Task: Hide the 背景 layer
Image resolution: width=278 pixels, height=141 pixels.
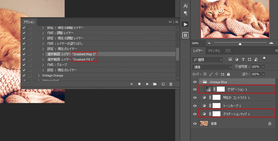Action: pos(195,124)
